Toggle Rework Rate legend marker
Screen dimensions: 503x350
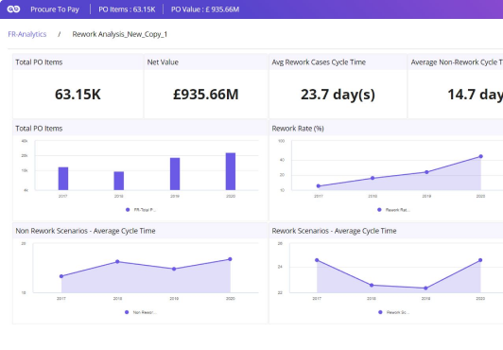(379, 210)
